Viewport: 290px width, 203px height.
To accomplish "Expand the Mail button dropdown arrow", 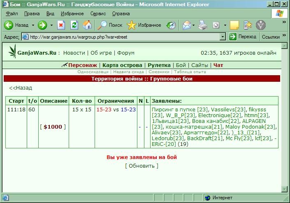I will [193, 25].
